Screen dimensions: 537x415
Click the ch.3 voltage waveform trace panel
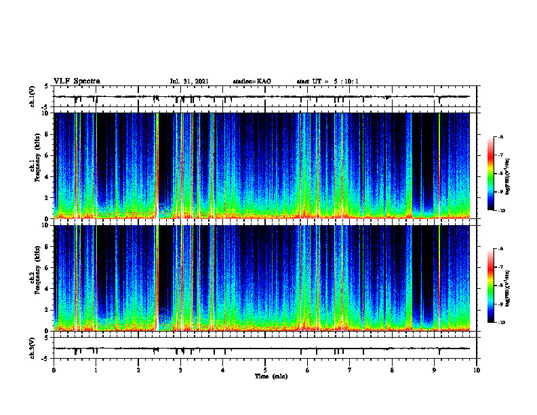[265, 348]
